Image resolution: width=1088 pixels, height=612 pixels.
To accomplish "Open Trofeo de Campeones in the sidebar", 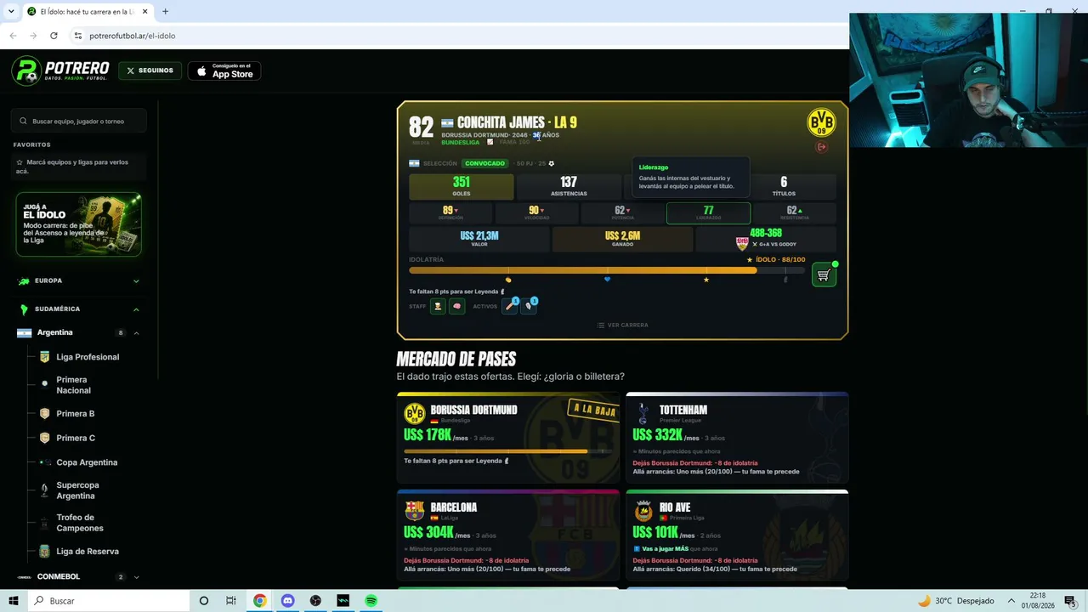I will [80, 523].
